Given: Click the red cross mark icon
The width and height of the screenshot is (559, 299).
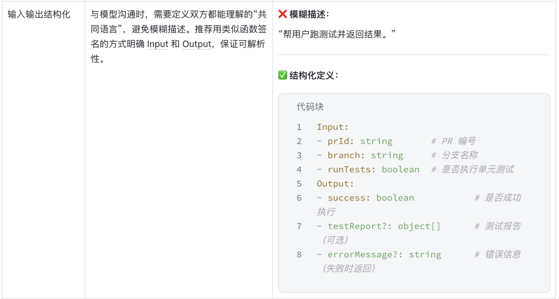Looking at the screenshot, I should (x=282, y=14).
